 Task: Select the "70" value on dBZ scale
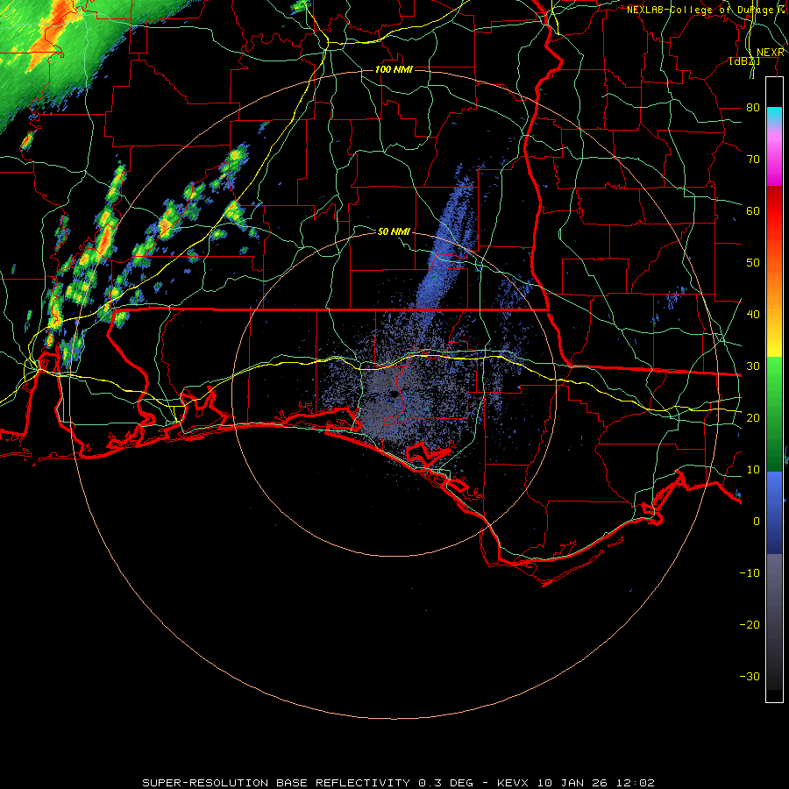(753, 159)
